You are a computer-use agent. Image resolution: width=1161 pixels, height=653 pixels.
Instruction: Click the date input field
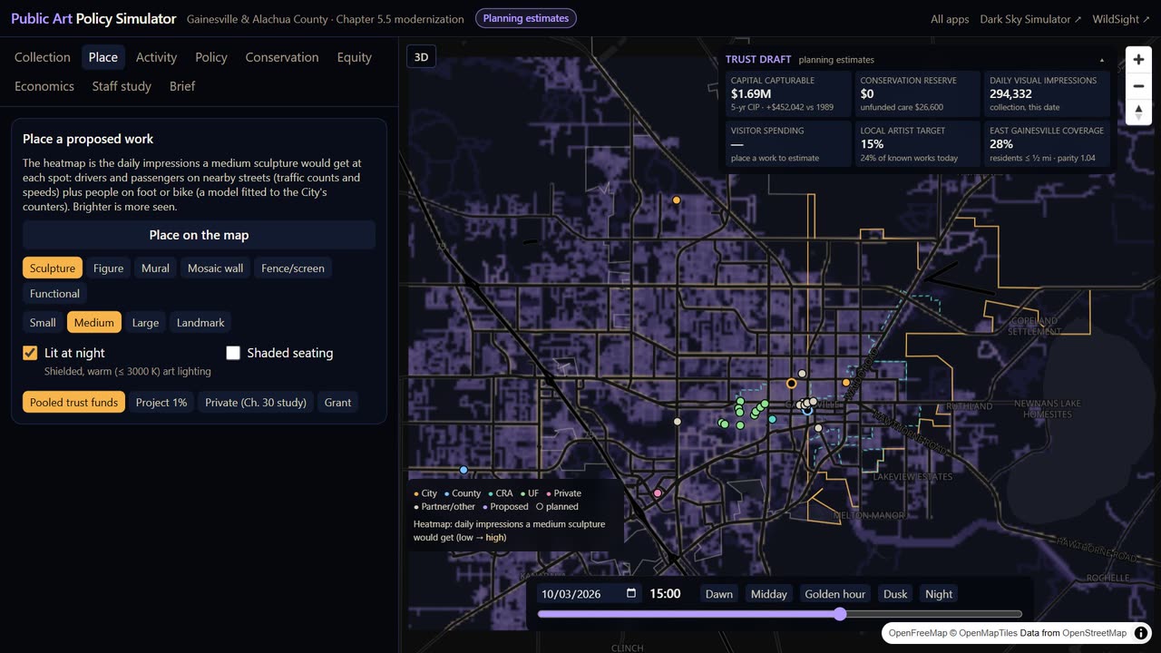tap(590, 594)
